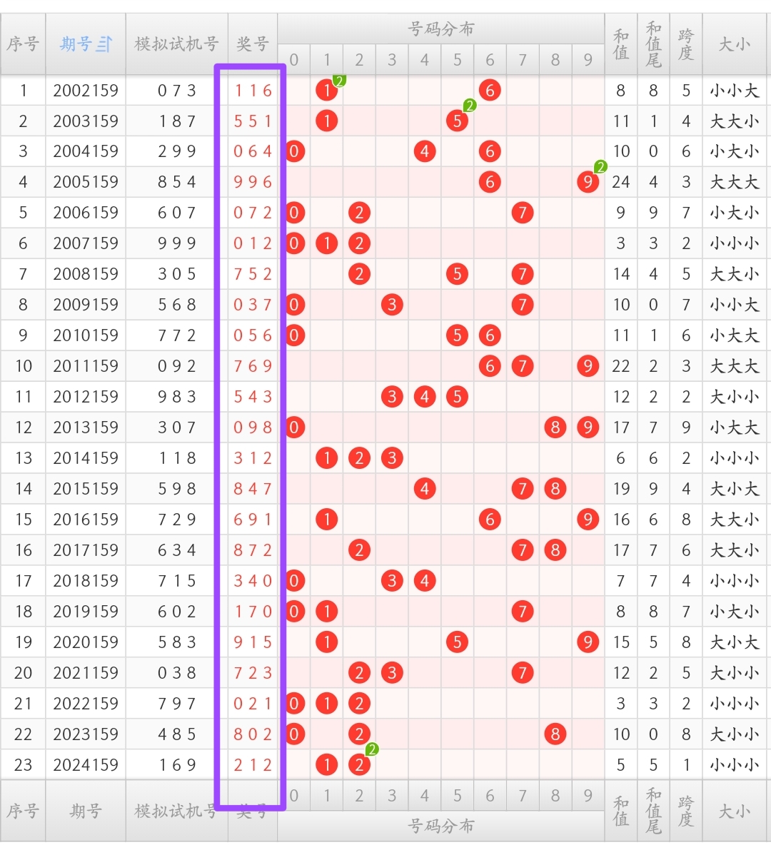Click the 和值尾 header above the table
The height and width of the screenshot is (850, 771).
tap(653, 44)
